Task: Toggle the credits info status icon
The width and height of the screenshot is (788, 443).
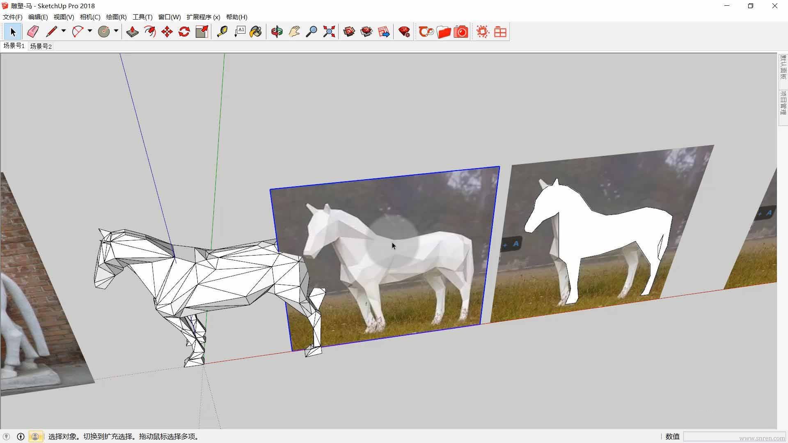Action: pos(21,436)
